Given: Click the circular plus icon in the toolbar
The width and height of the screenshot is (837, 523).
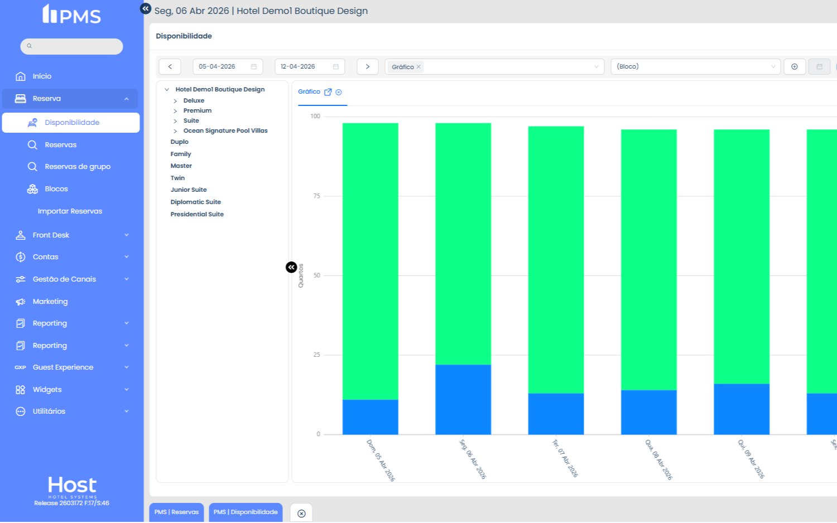Looking at the screenshot, I should pyautogui.click(x=795, y=66).
